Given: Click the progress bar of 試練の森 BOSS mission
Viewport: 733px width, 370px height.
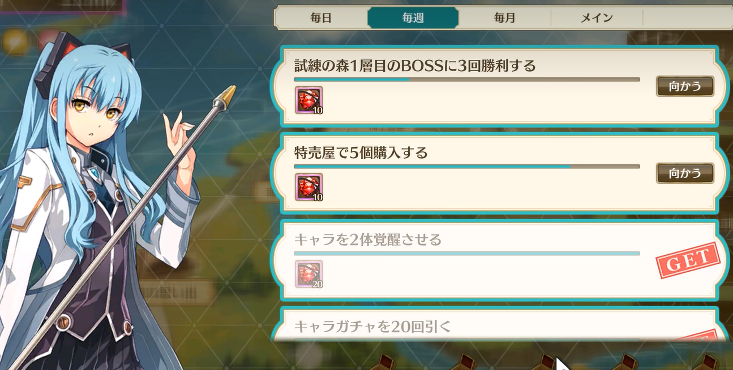Looking at the screenshot, I should pyautogui.click(x=467, y=80).
